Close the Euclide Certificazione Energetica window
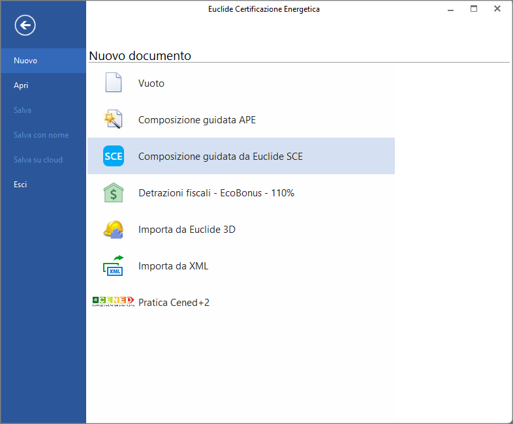 point(497,9)
